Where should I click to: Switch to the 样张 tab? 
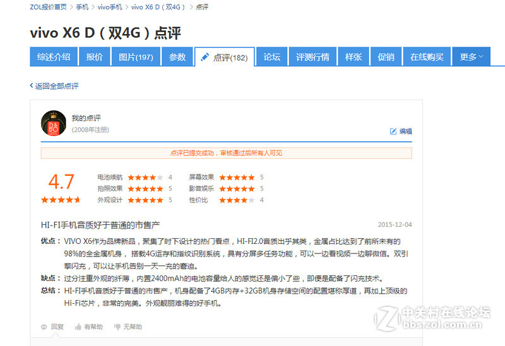point(353,57)
